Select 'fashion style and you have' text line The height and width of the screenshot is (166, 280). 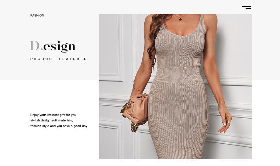(x=59, y=126)
